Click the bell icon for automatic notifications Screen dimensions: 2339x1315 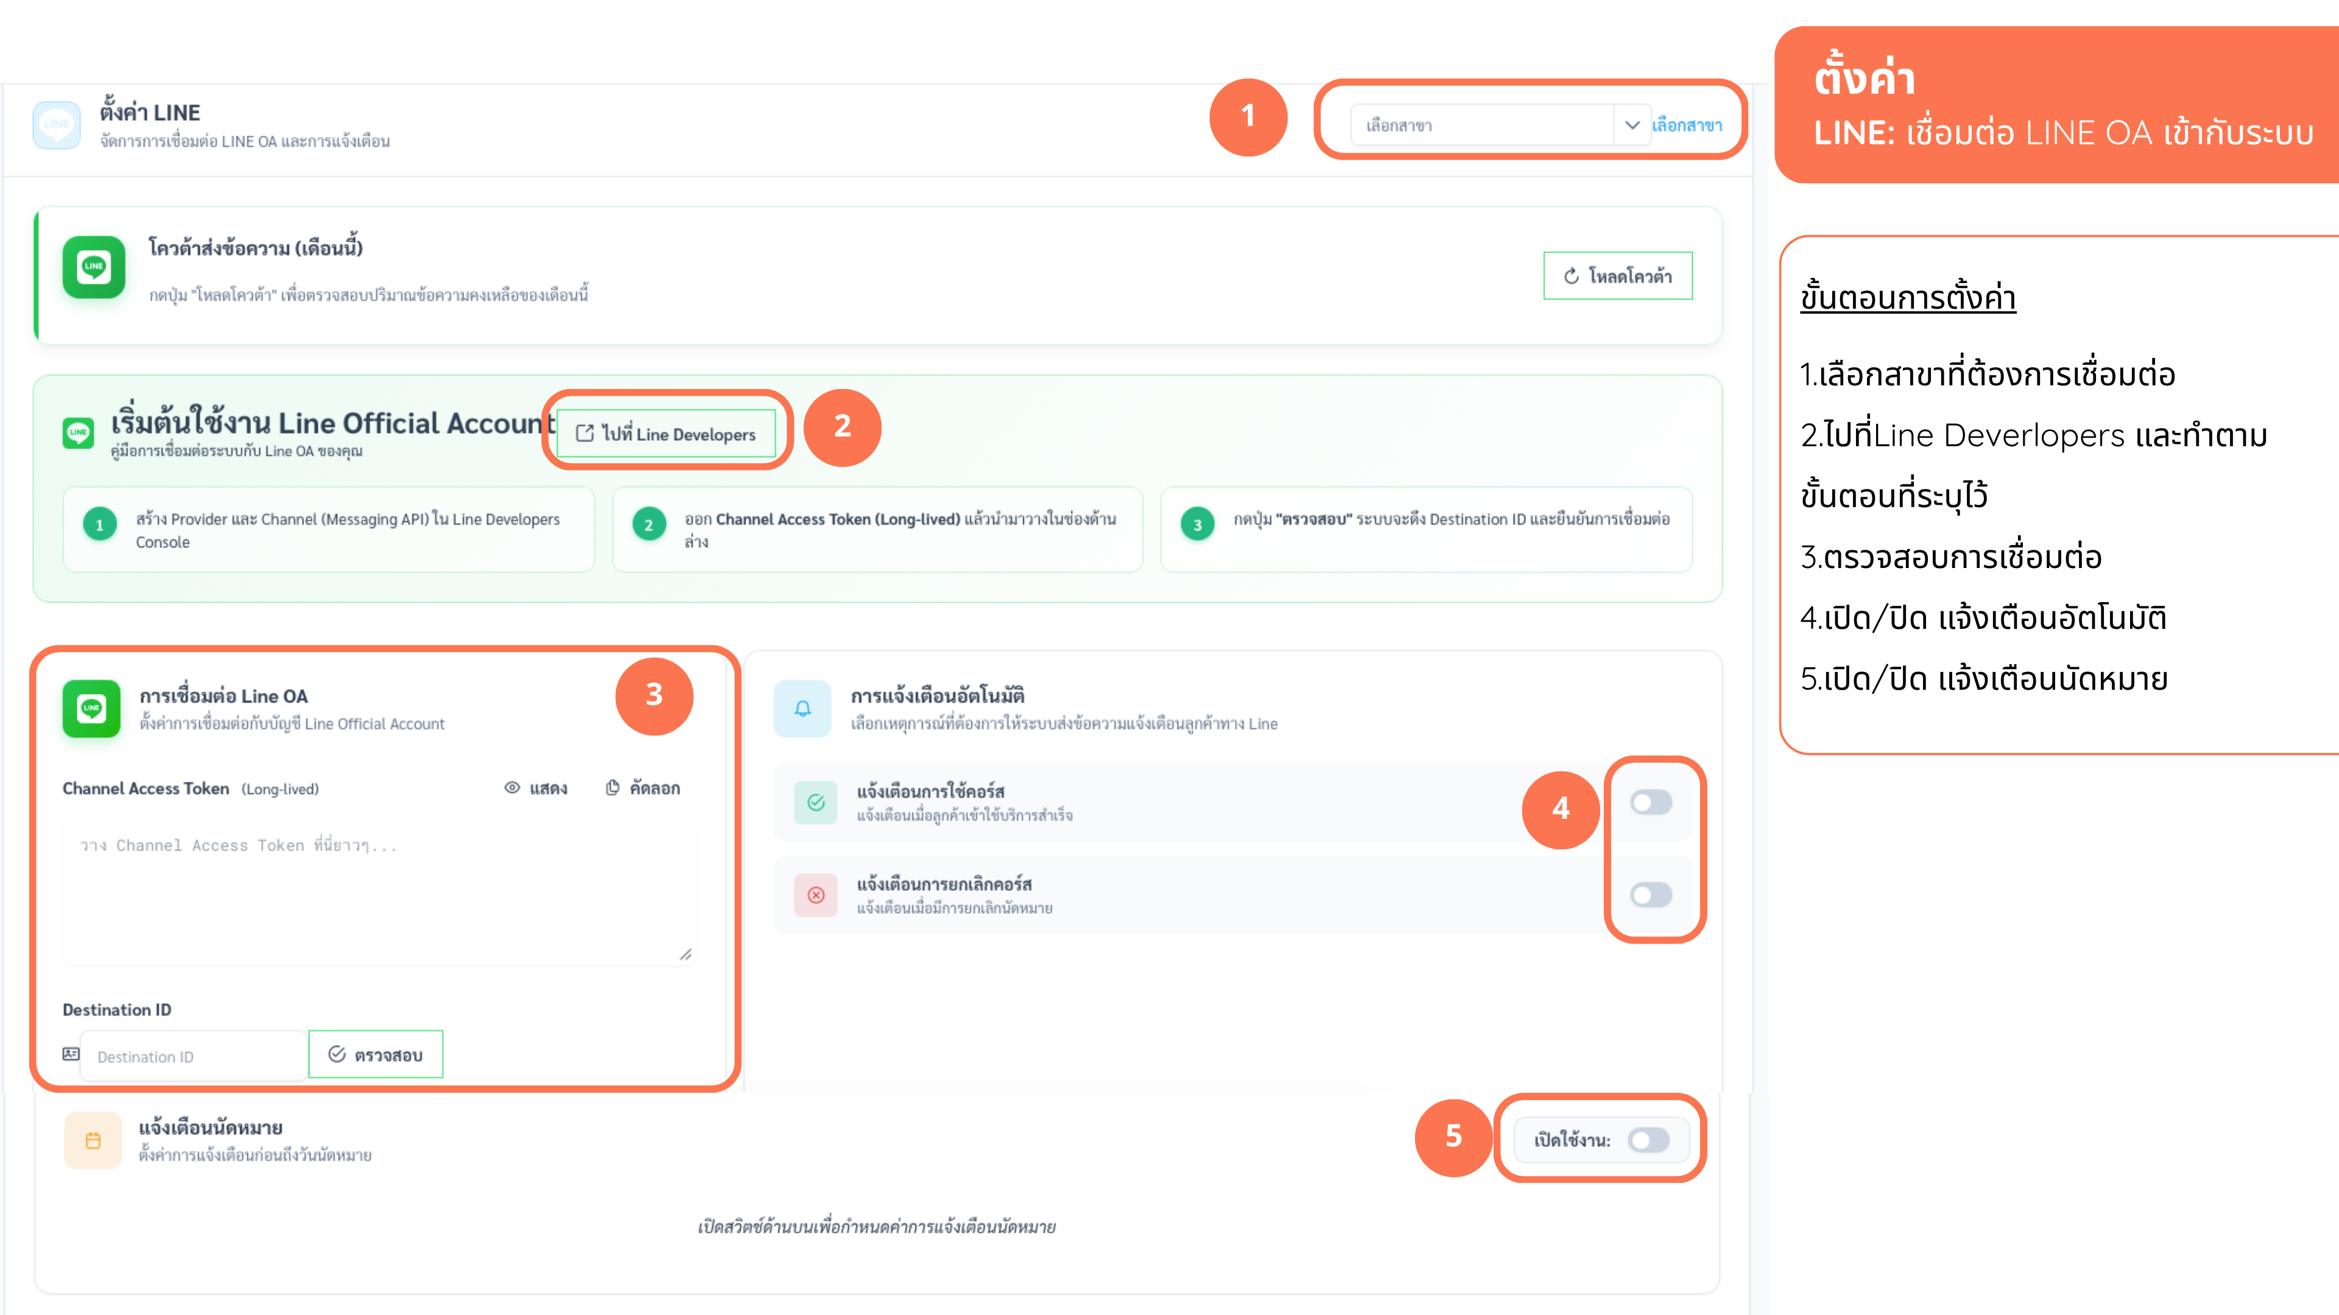[803, 708]
